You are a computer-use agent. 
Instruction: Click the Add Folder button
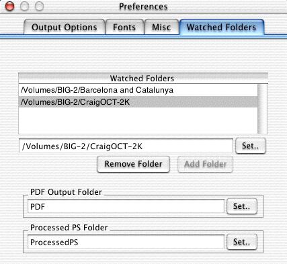tap(205, 164)
